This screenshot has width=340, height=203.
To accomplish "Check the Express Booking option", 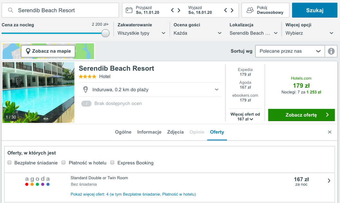I will coord(112,163).
